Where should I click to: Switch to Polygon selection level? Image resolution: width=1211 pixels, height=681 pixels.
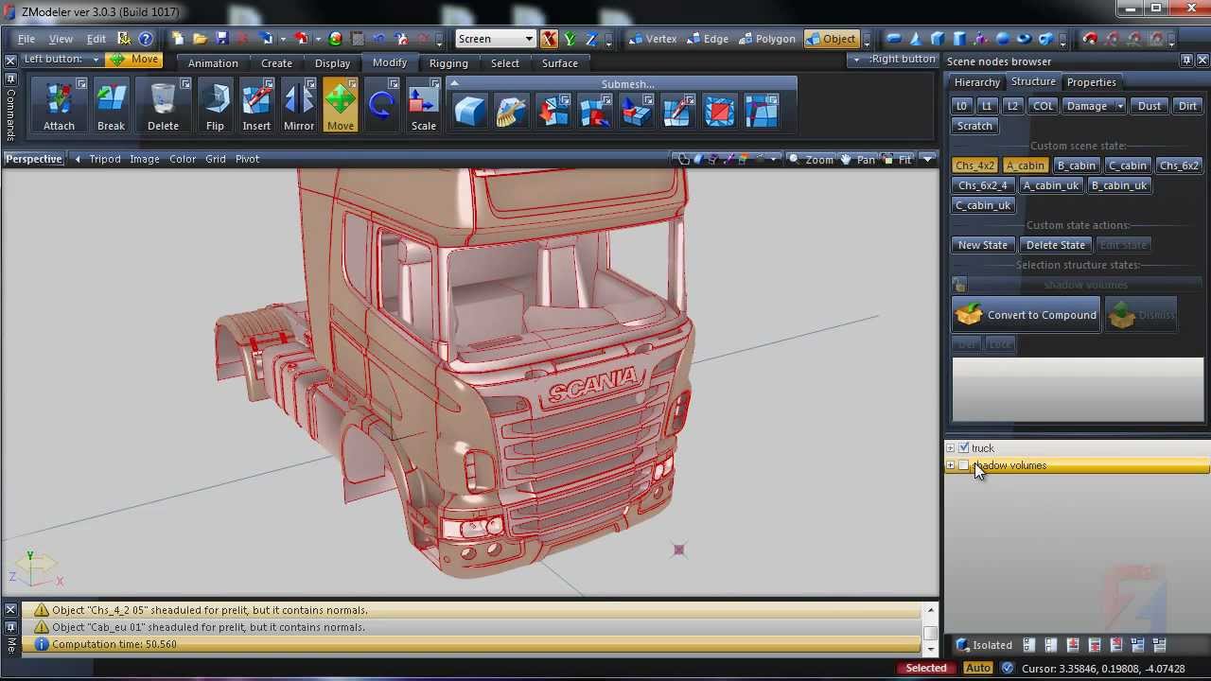pos(766,39)
